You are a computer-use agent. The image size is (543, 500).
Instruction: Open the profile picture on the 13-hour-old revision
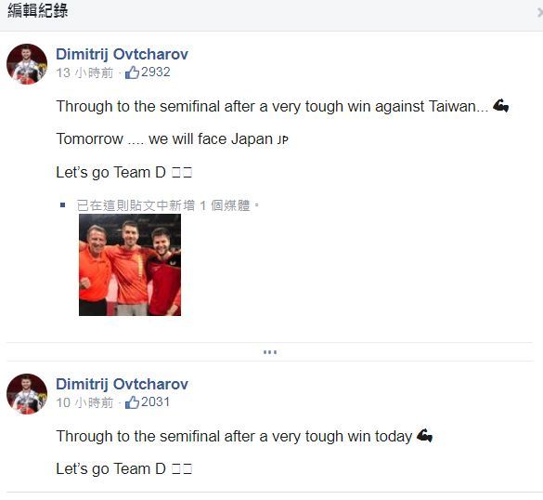pyautogui.click(x=27, y=64)
